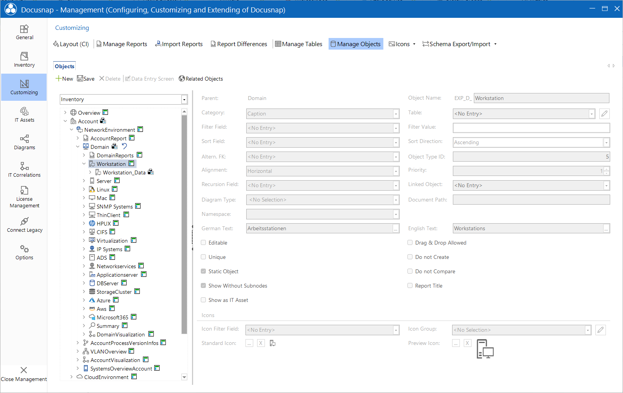Viewport: 623px width, 393px height.
Task: Open Report Differences
Action: pos(239,44)
